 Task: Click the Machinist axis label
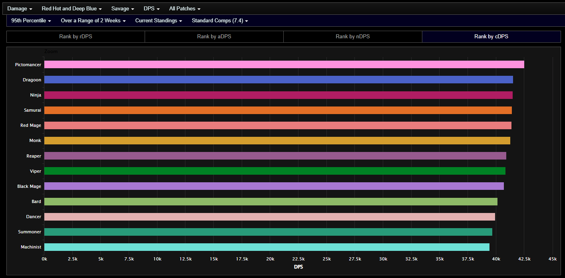pyautogui.click(x=31, y=247)
